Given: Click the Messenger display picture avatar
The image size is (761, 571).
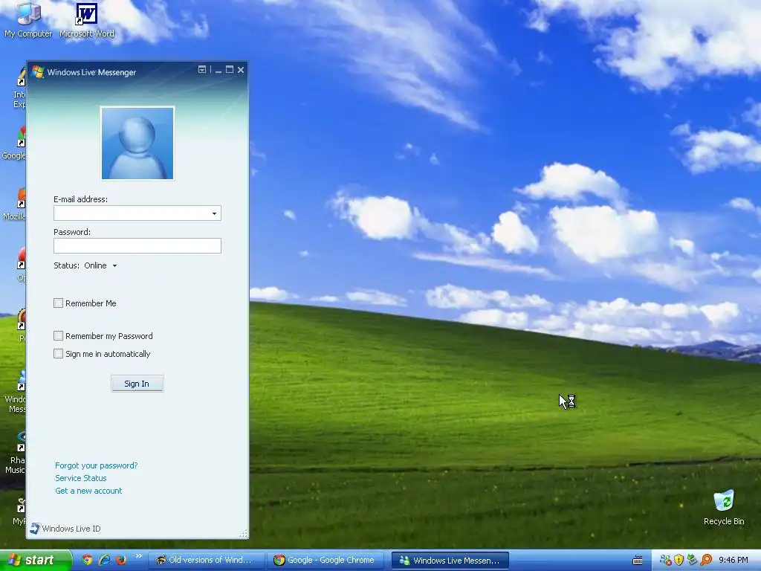Looking at the screenshot, I should pos(137,143).
